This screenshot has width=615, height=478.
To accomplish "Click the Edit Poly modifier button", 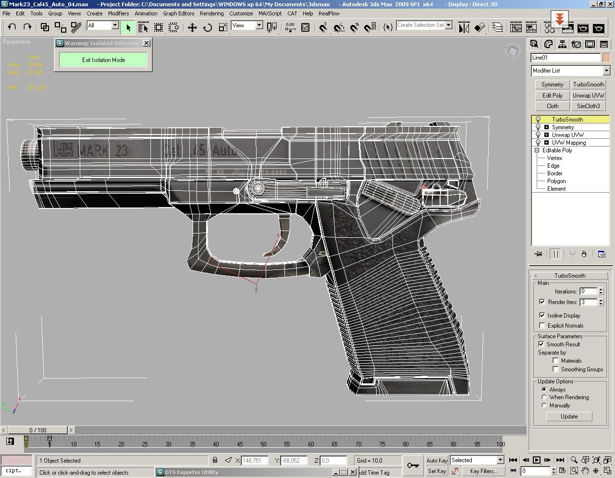I will [x=553, y=96].
